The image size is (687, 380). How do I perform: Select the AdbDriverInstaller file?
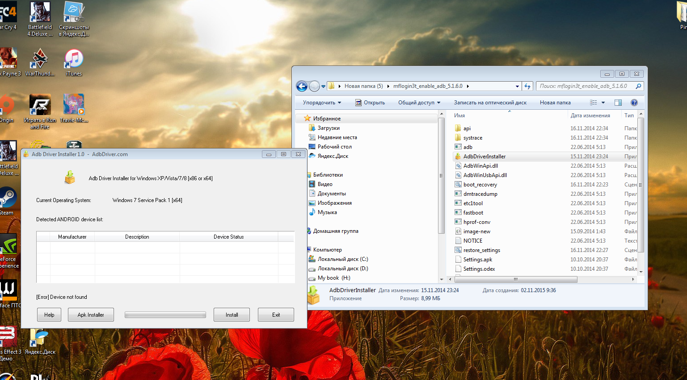pos(484,157)
